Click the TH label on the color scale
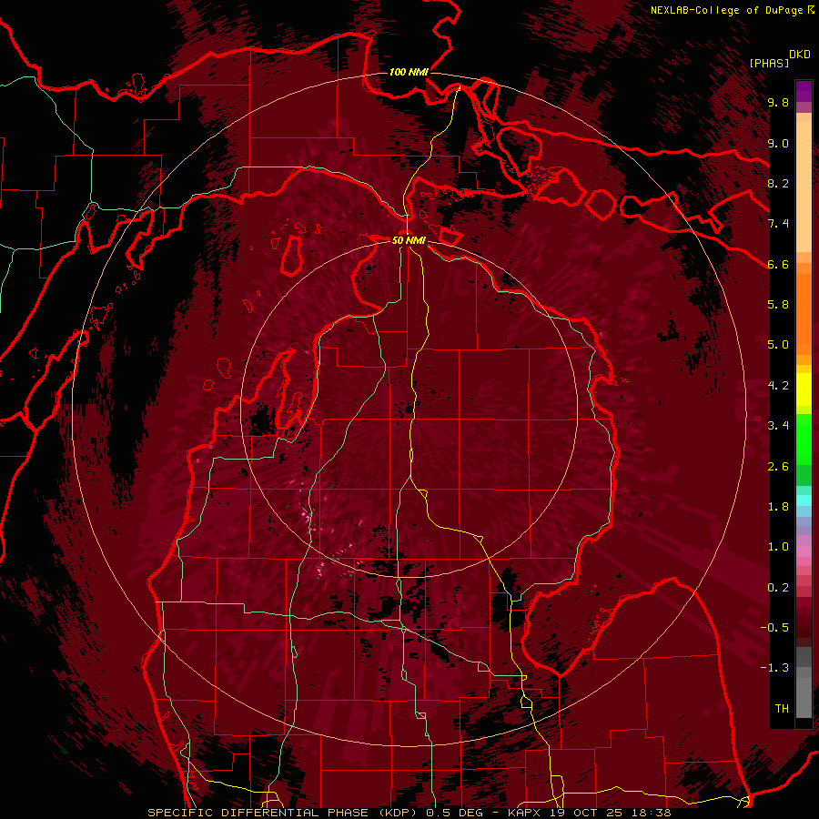Viewport: 819px width, 819px height. [782, 709]
